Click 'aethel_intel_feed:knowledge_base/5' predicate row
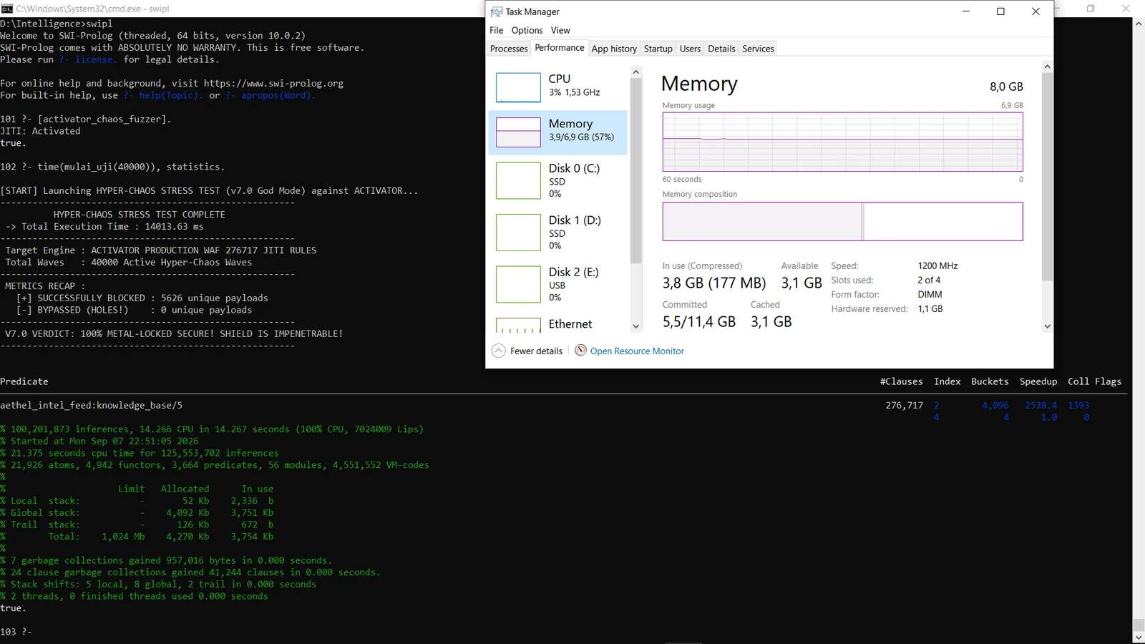 coord(91,405)
